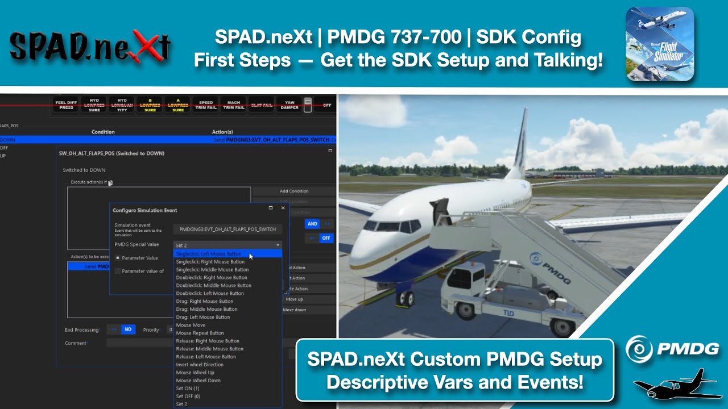Click the resize grip of the event dialog
This screenshot has height=409, width=728.
pyautogui.click(x=286, y=292)
